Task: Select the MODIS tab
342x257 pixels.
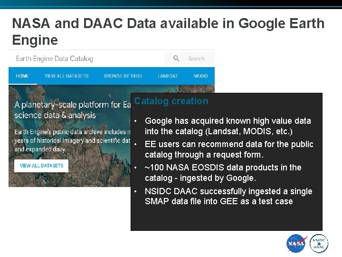Action: (200, 76)
